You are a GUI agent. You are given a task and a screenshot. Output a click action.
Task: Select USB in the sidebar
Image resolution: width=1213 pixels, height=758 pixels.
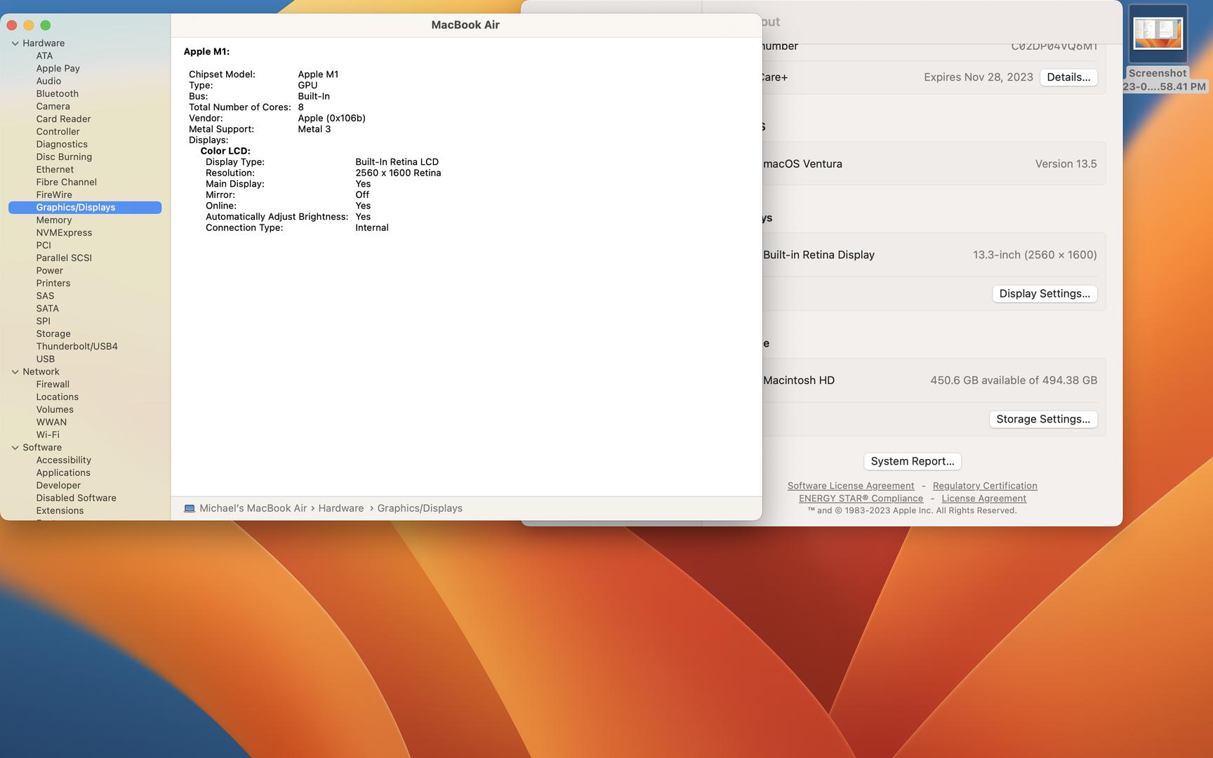coord(45,359)
